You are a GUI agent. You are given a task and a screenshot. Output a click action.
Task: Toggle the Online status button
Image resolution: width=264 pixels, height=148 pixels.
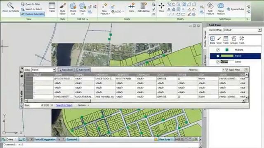8,139
